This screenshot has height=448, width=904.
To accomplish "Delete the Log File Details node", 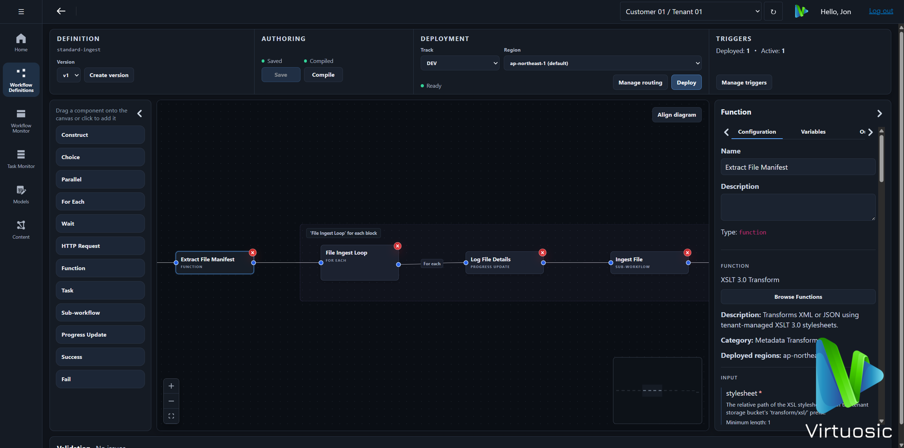I will click(x=542, y=252).
